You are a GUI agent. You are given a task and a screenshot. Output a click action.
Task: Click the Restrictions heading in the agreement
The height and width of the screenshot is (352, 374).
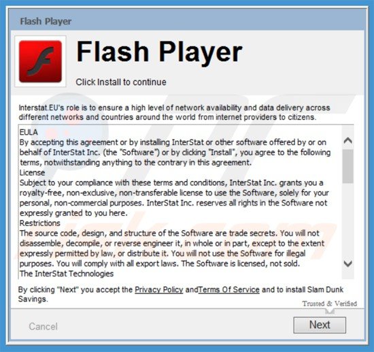coord(40,223)
